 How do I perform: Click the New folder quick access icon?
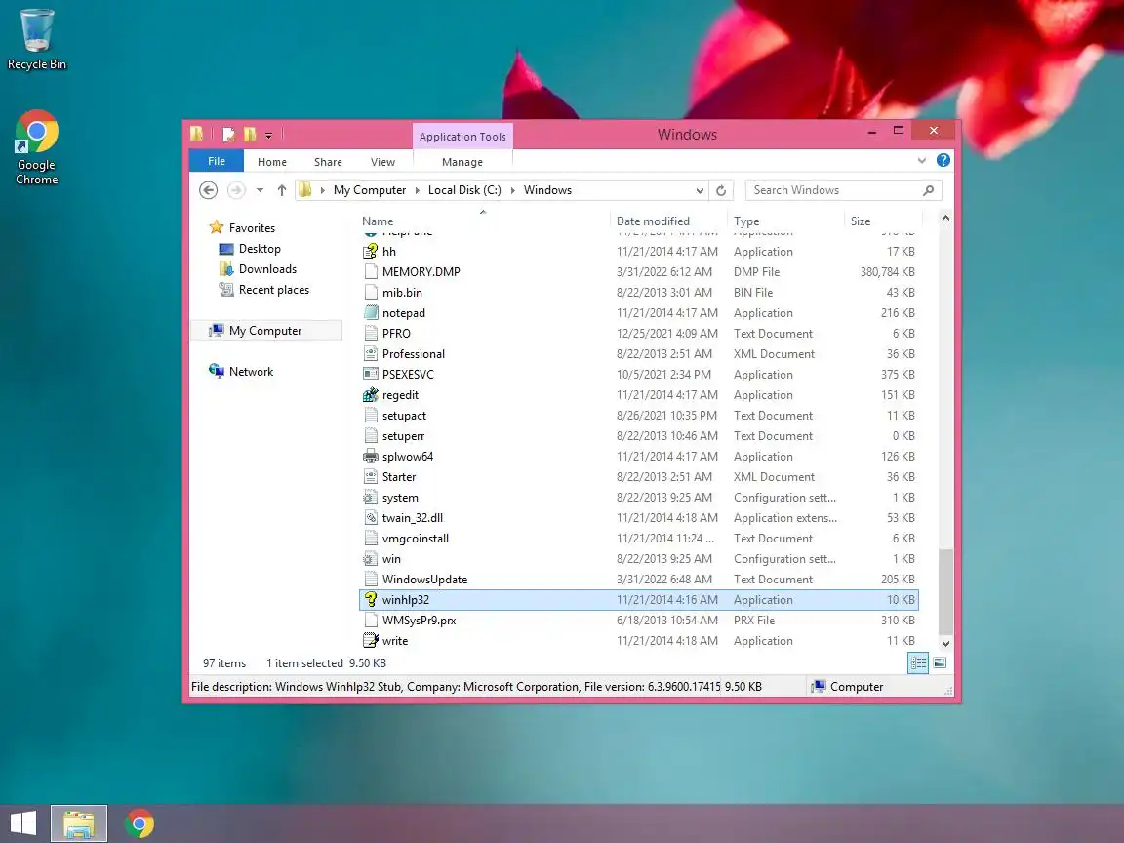pyautogui.click(x=250, y=134)
